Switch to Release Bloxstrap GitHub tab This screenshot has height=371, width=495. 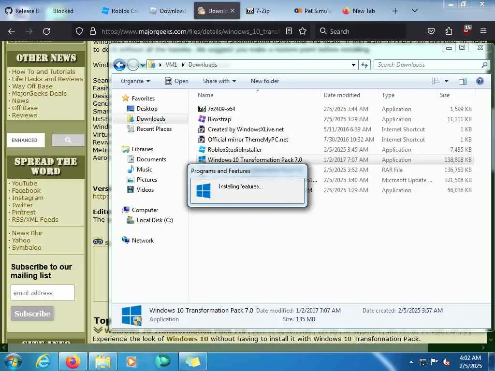(24, 11)
